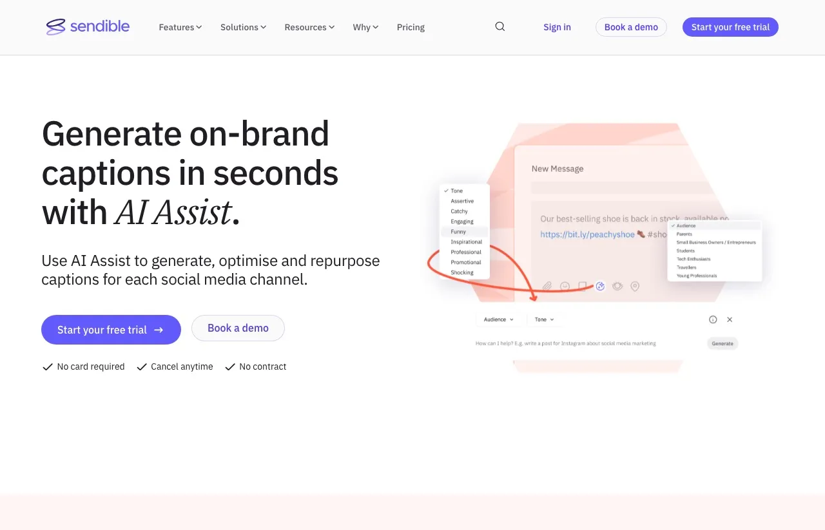Click the emoji smiley icon in New Message
825x530 pixels.
[565, 286]
